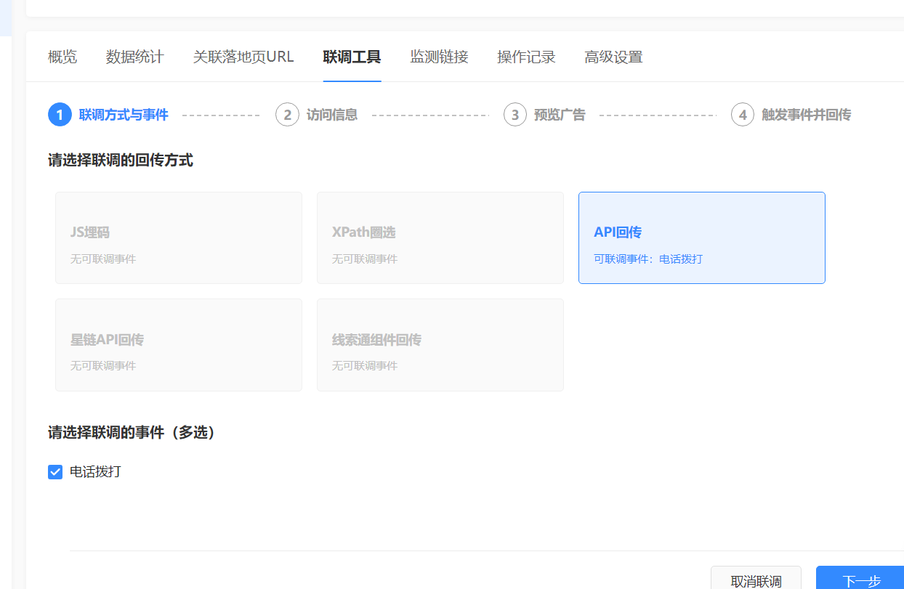Click the step 1 circle icon
Screen dimensions: 904x589
[60, 115]
